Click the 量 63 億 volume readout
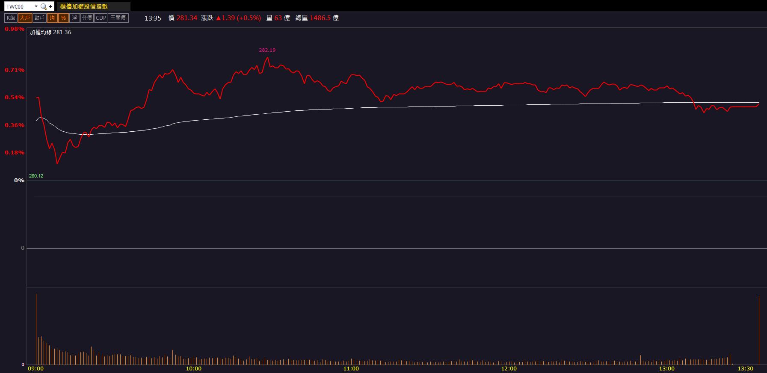The image size is (767, 373). pos(278,18)
